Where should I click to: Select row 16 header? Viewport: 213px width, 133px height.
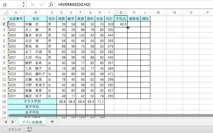click(4, 102)
